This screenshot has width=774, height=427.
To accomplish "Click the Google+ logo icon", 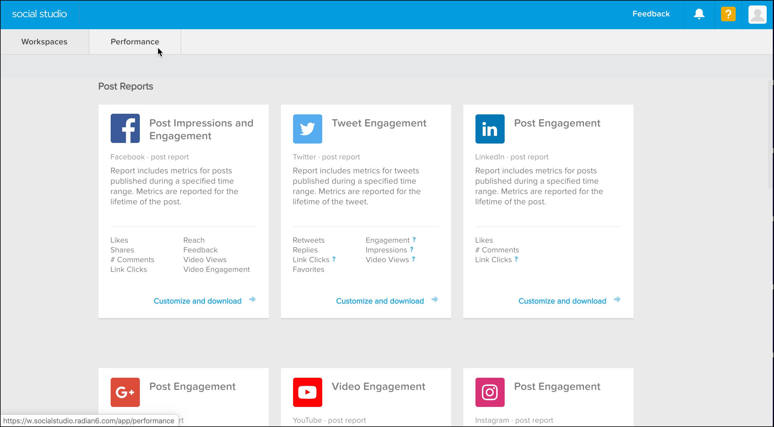I will point(125,392).
